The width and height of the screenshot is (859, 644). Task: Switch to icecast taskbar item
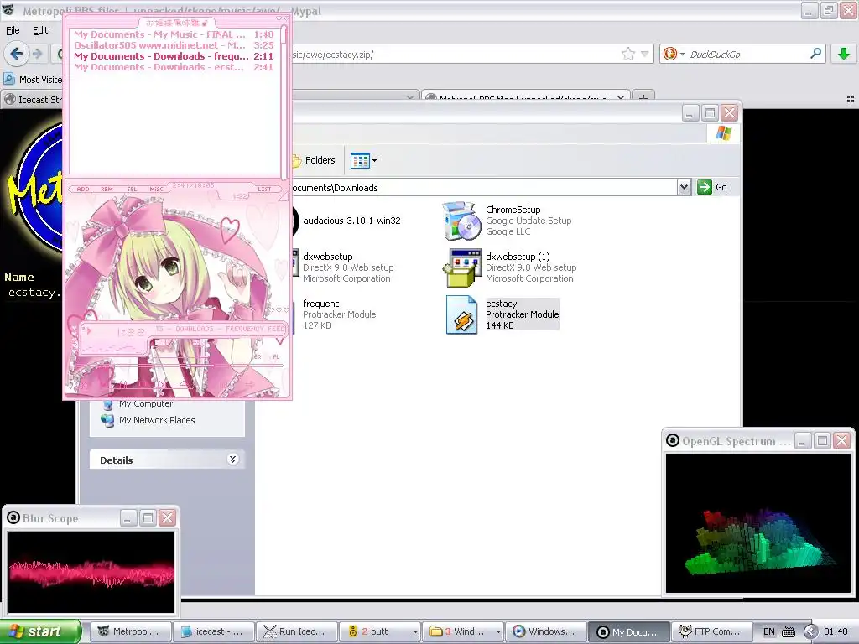(214, 631)
